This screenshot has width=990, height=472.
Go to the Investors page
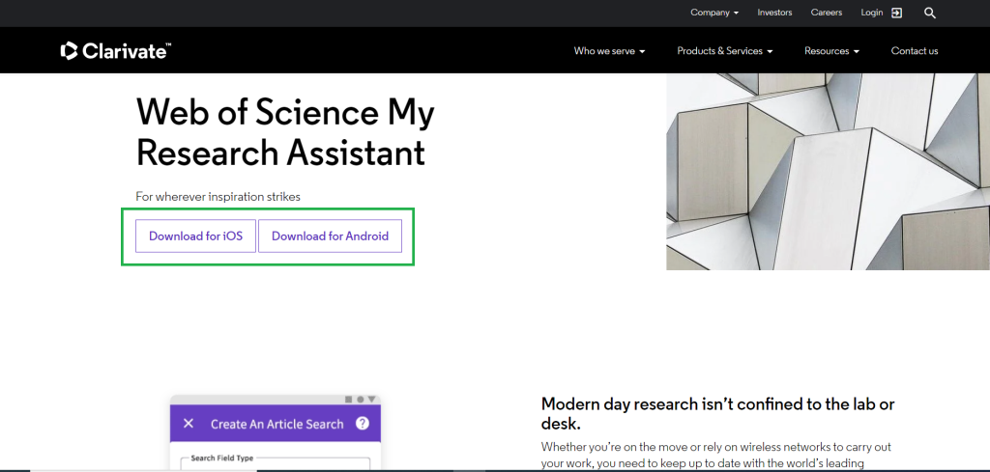tap(774, 13)
